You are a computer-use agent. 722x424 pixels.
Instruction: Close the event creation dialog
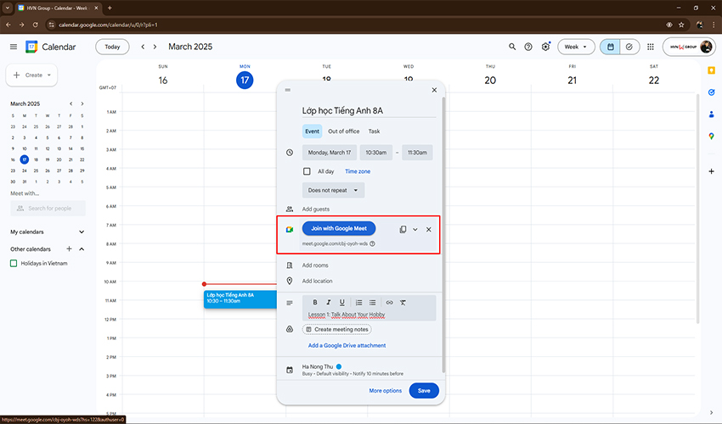pyautogui.click(x=434, y=90)
